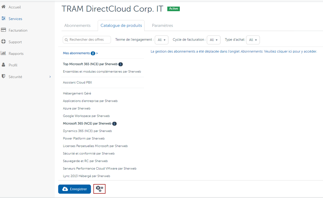Select Google Workspace par Sherweb
The height and width of the screenshot is (198, 323).
[86, 116]
